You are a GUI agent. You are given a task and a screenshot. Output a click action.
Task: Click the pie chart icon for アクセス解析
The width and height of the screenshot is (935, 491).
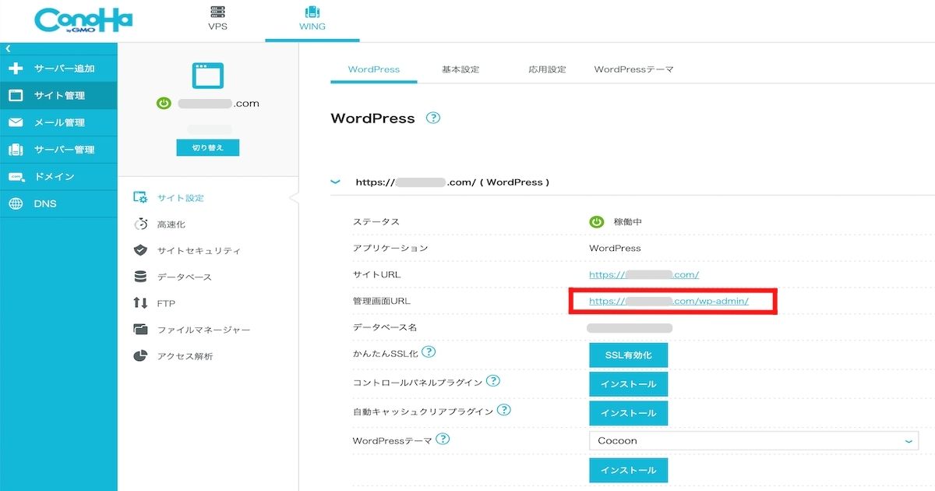tap(141, 355)
